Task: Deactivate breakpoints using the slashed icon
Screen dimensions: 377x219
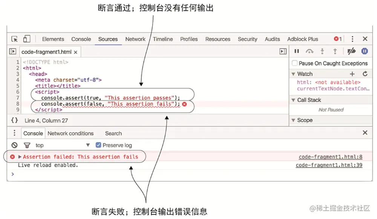Action: pyautogui.click(x=352, y=51)
